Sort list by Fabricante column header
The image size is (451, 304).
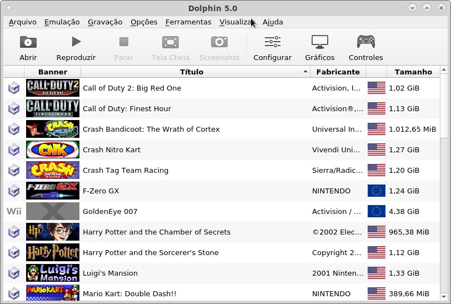[x=338, y=72]
